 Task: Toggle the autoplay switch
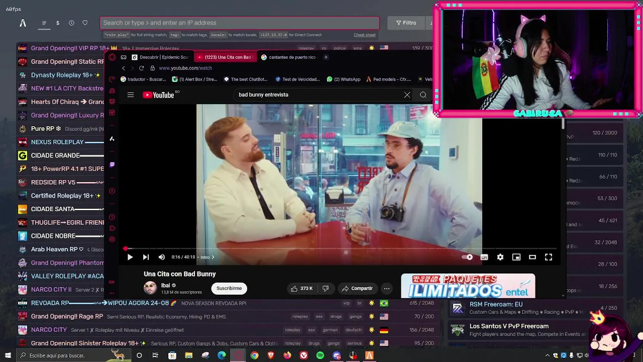tap(467, 257)
